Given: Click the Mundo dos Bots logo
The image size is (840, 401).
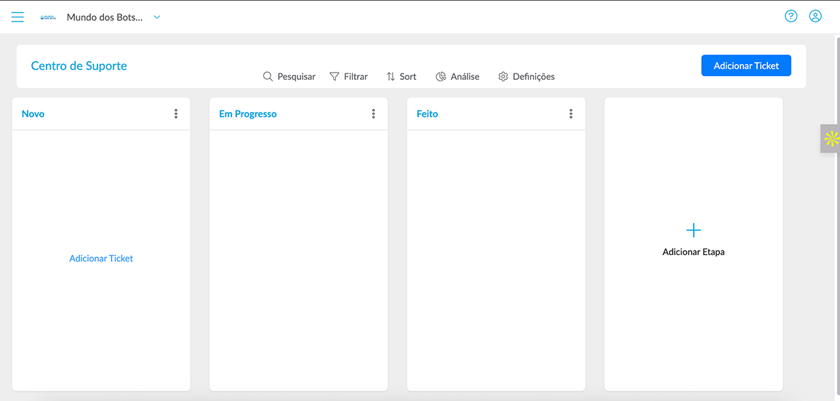Looking at the screenshot, I should point(48,17).
